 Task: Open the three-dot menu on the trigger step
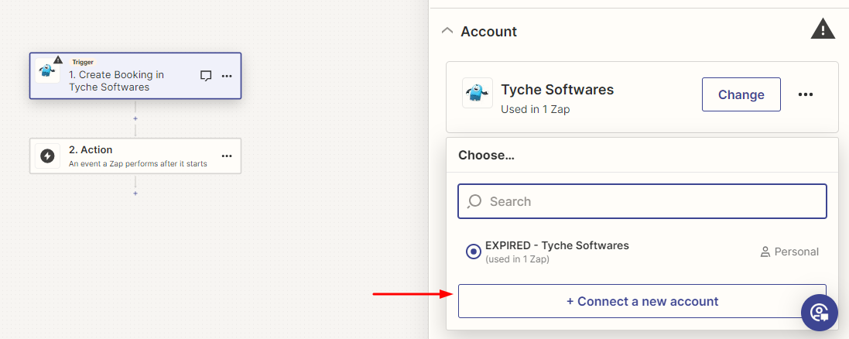click(227, 76)
